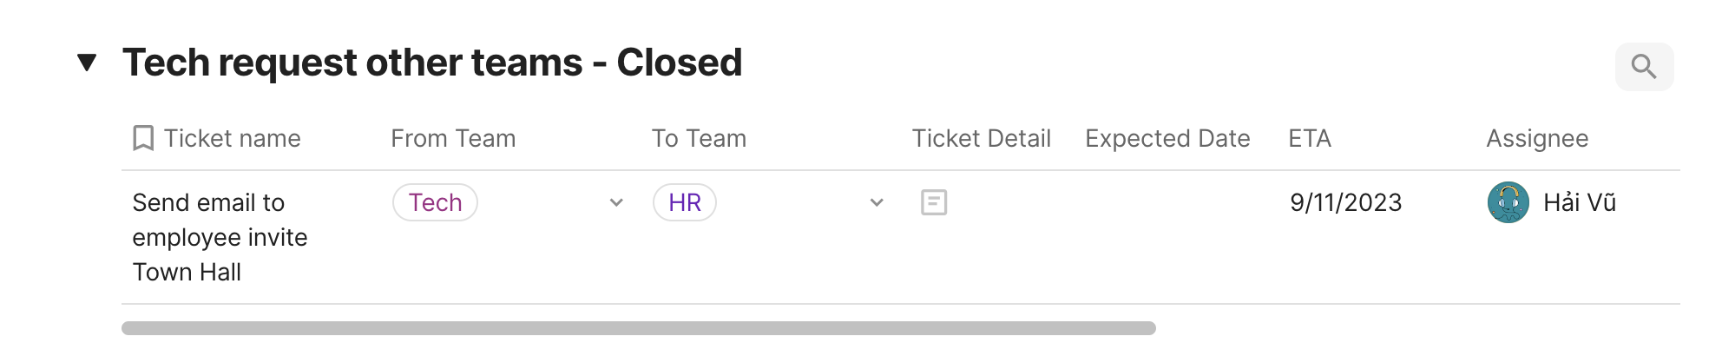This screenshot has height=356, width=1722.
Task: Click the horizontal scrollbar below the table
Action: coord(638,328)
